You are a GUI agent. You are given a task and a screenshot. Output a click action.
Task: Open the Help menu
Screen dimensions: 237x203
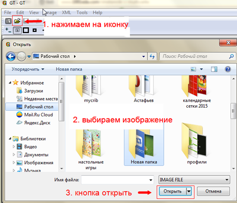pos(97,12)
